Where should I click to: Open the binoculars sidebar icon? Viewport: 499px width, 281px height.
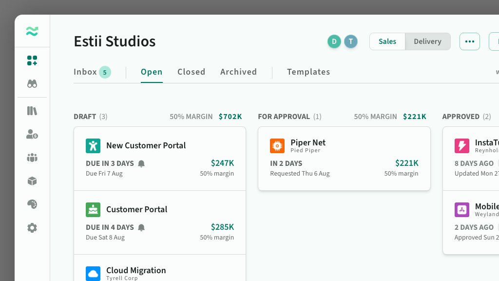(x=32, y=84)
